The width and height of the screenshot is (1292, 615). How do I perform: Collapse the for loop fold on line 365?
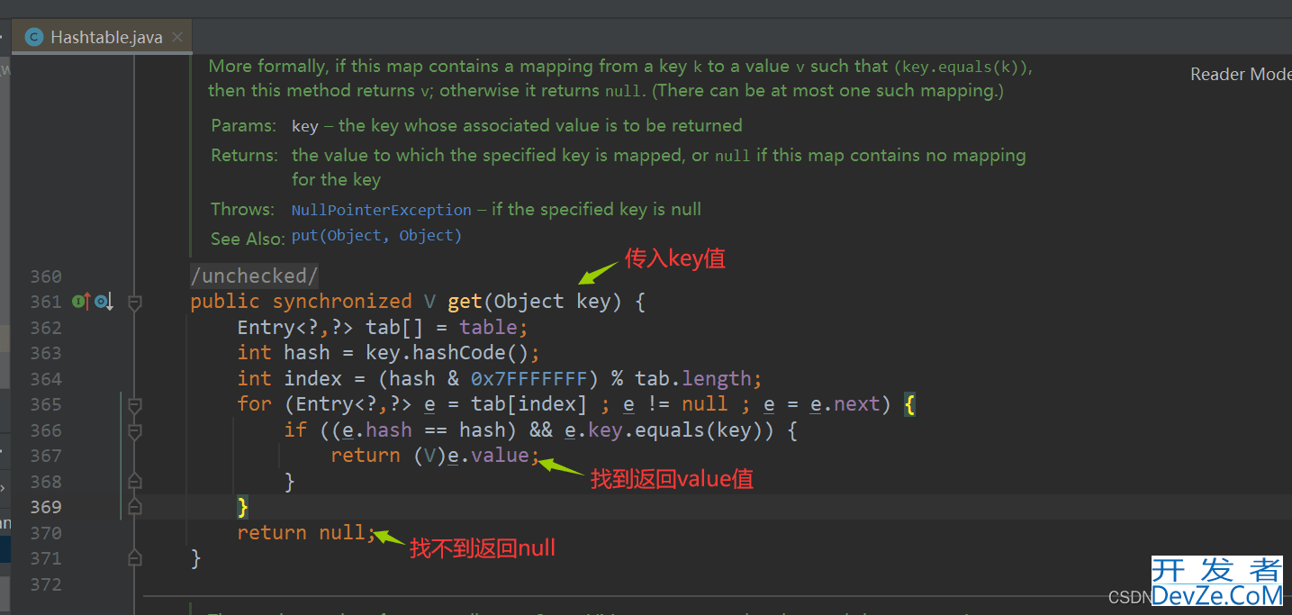135,405
